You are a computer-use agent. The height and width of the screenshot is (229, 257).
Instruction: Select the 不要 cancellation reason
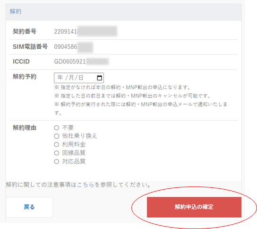[57, 128]
